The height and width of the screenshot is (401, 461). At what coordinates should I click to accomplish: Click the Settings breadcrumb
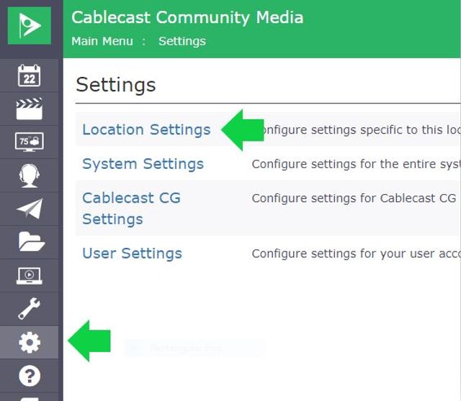(182, 41)
